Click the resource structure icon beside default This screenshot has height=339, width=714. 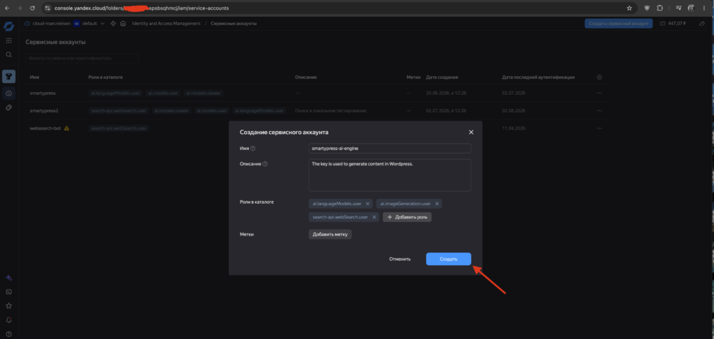point(113,23)
